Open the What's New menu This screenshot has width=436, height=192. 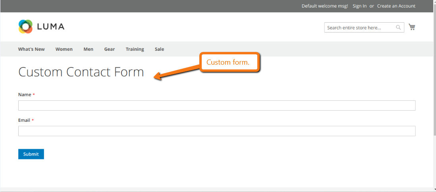31,49
